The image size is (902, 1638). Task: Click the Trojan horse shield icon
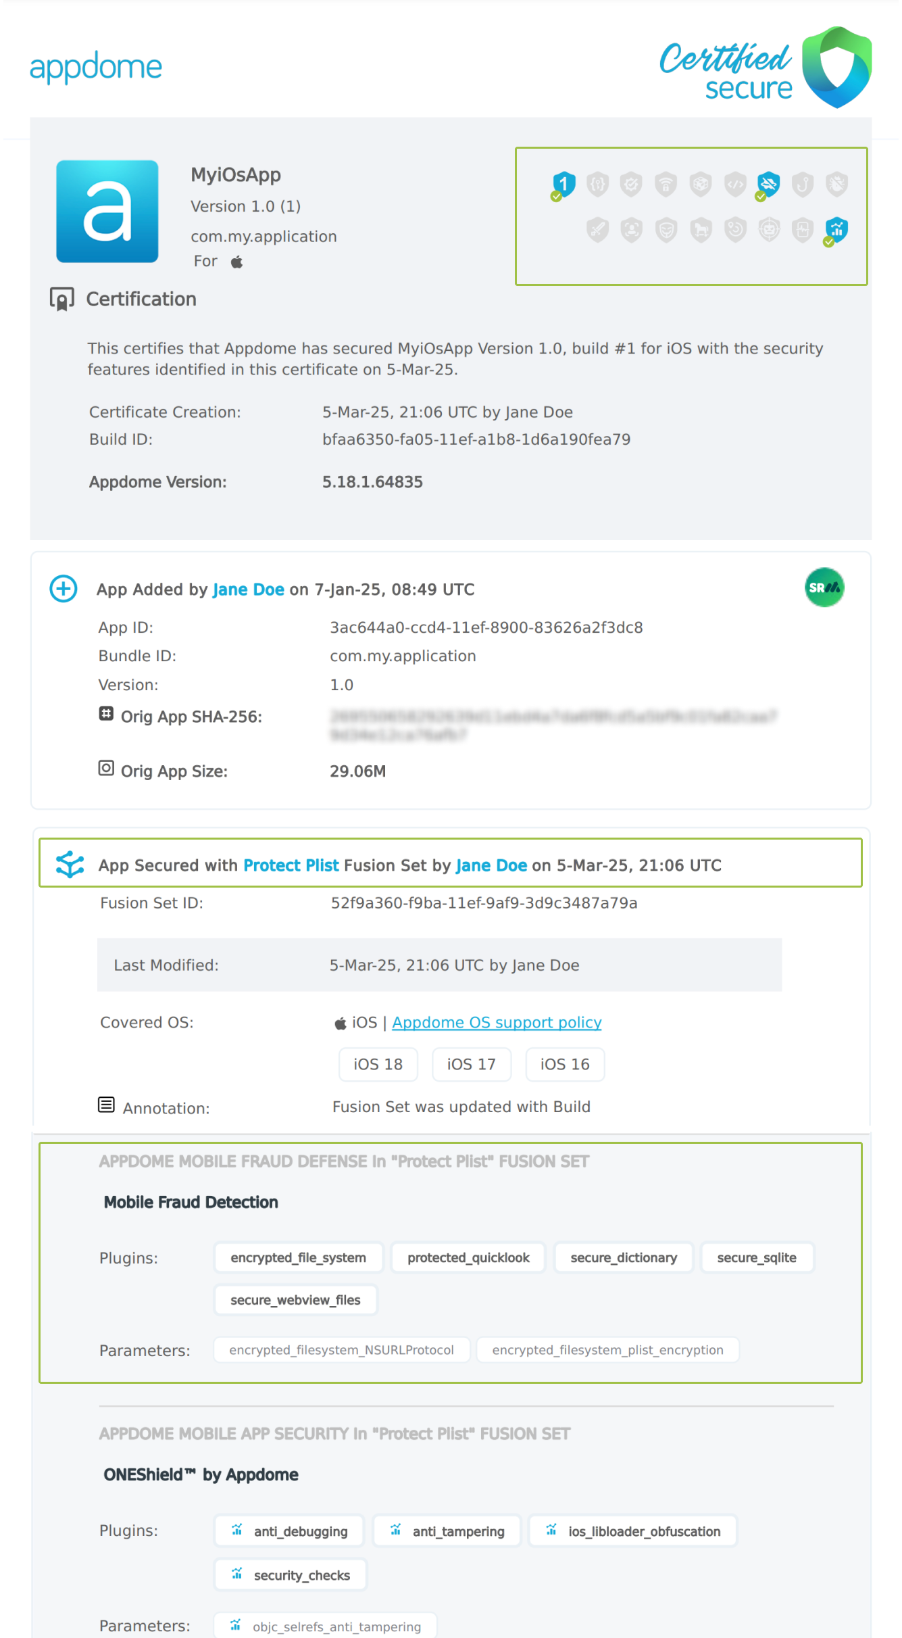pos(701,230)
